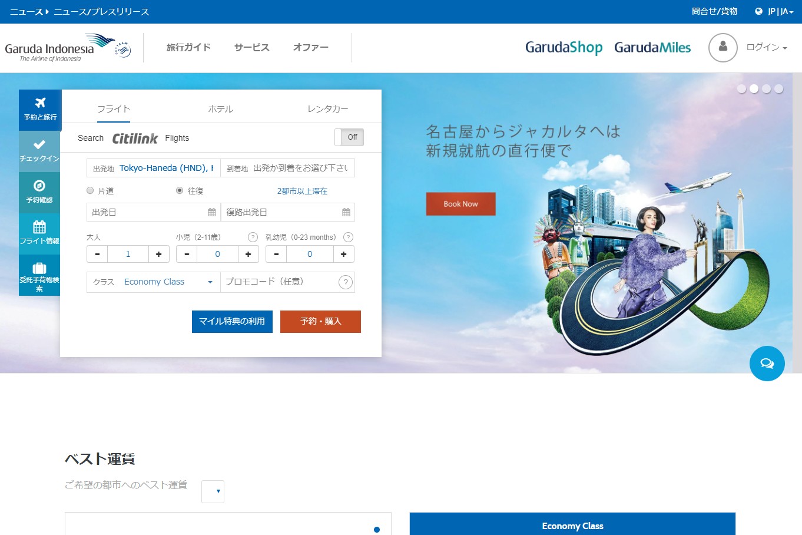The image size is (802, 535).
Task: Click the 大人 count value field
Action: coord(128,254)
